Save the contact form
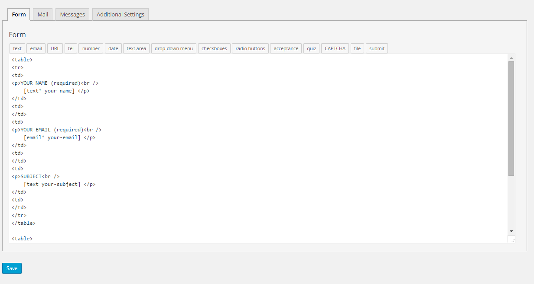534x284 pixels. point(11,268)
